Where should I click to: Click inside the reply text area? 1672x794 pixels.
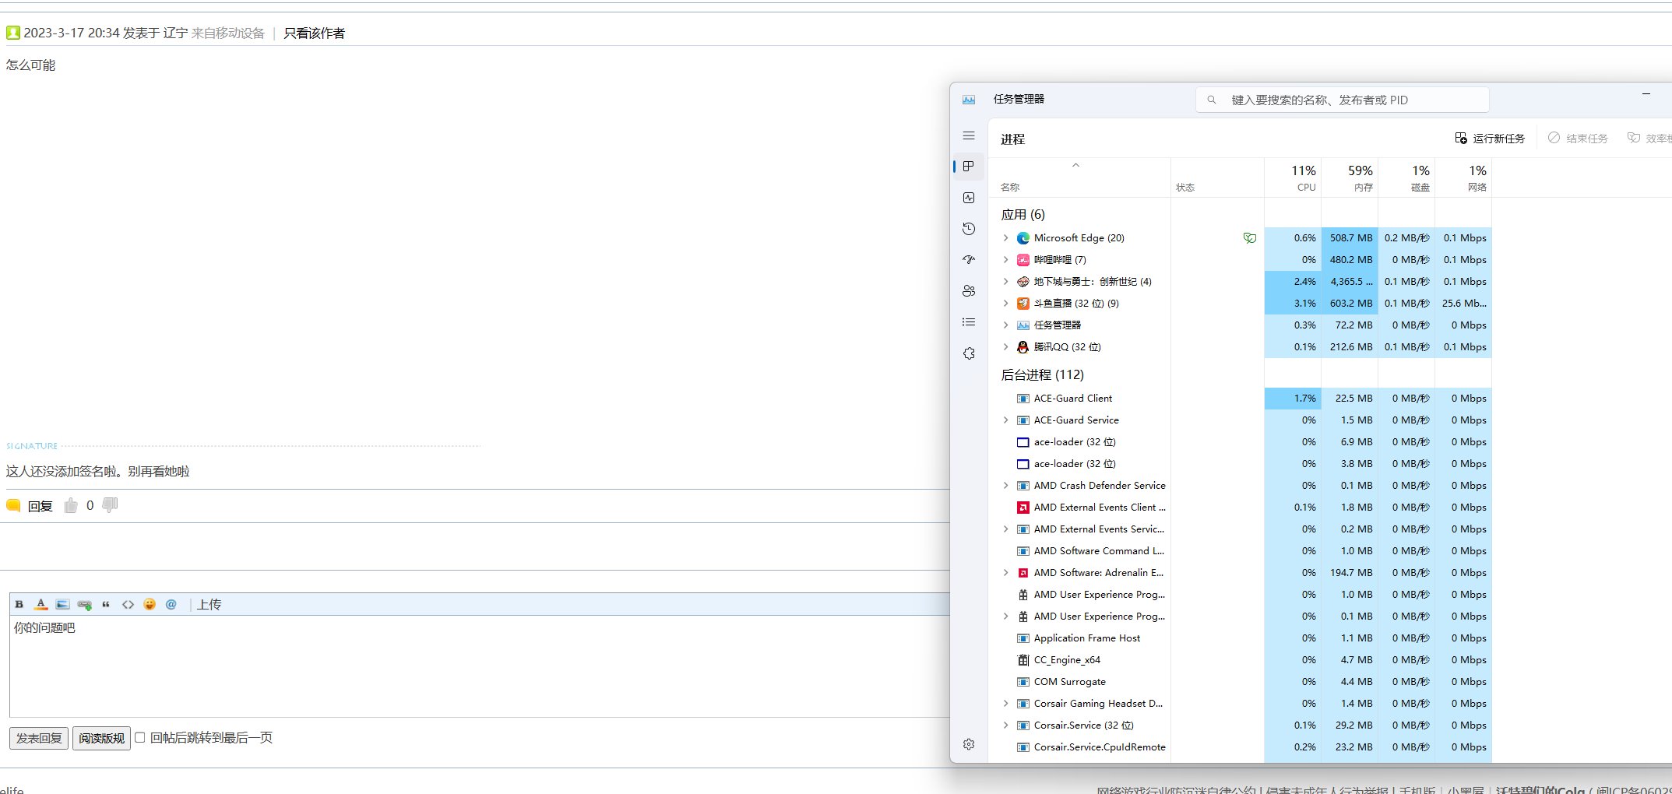coord(479,666)
